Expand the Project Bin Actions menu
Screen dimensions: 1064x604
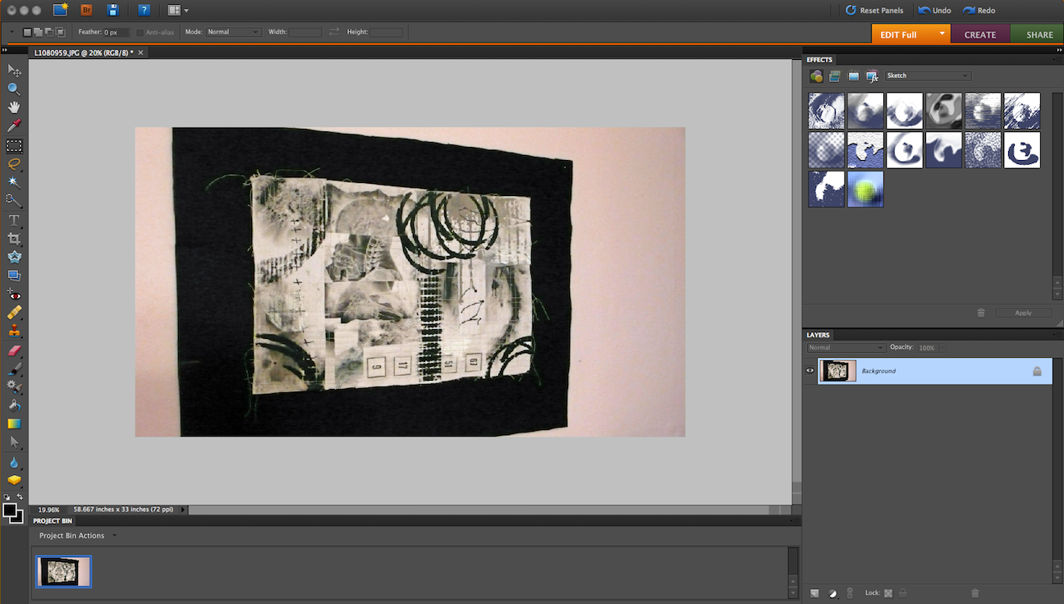coord(76,535)
